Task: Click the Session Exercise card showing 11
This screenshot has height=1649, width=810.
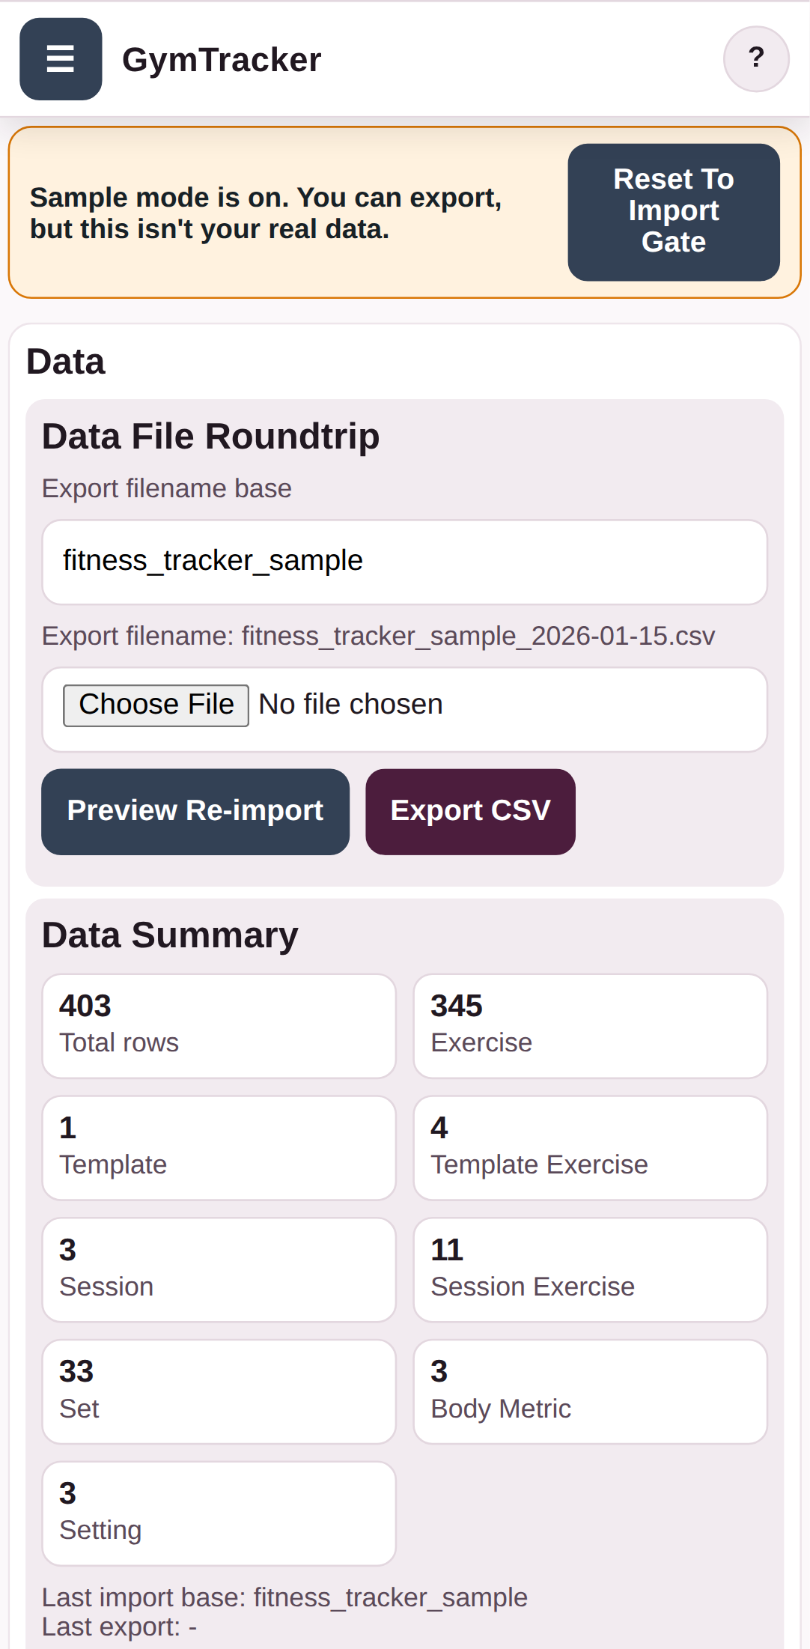Action: pos(590,1269)
